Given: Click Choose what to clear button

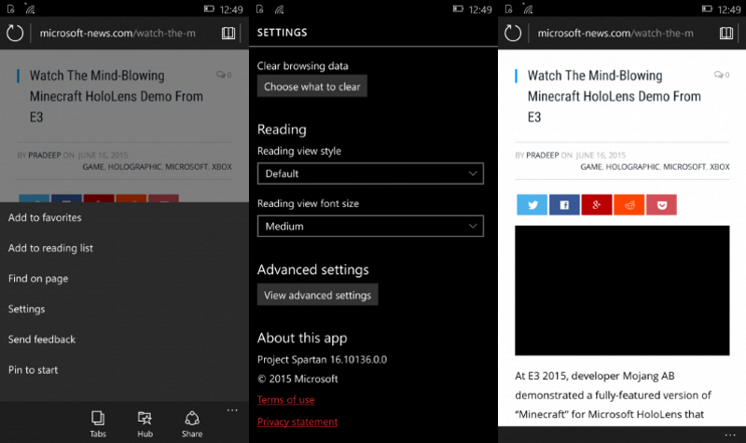Looking at the screenshot, I should tap(312, 86).
